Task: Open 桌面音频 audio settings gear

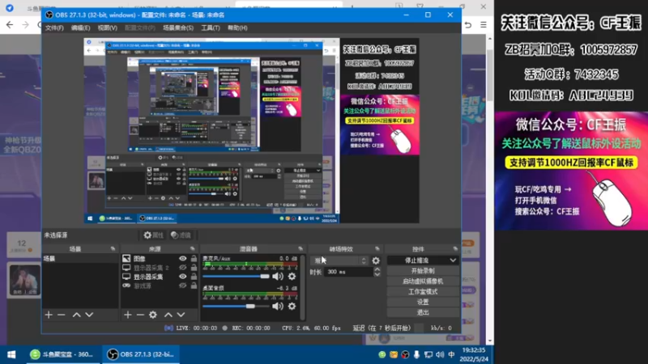Action: [x=292, y=307]
